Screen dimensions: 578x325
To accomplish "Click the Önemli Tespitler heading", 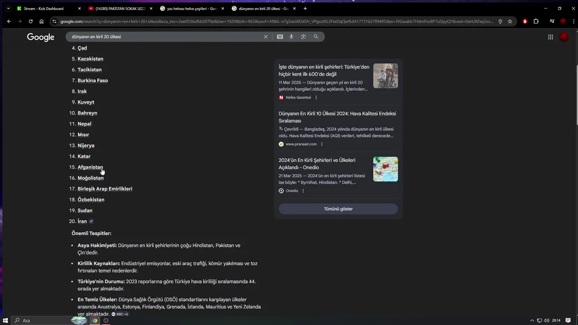I will 92,233.
